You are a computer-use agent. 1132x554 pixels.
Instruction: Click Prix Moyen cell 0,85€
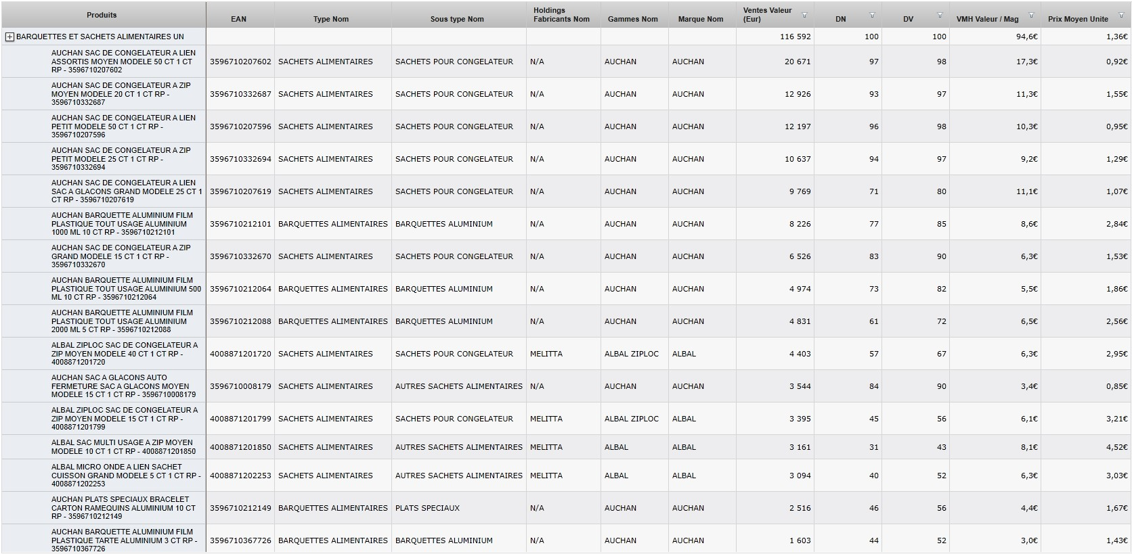point(1116,386)
